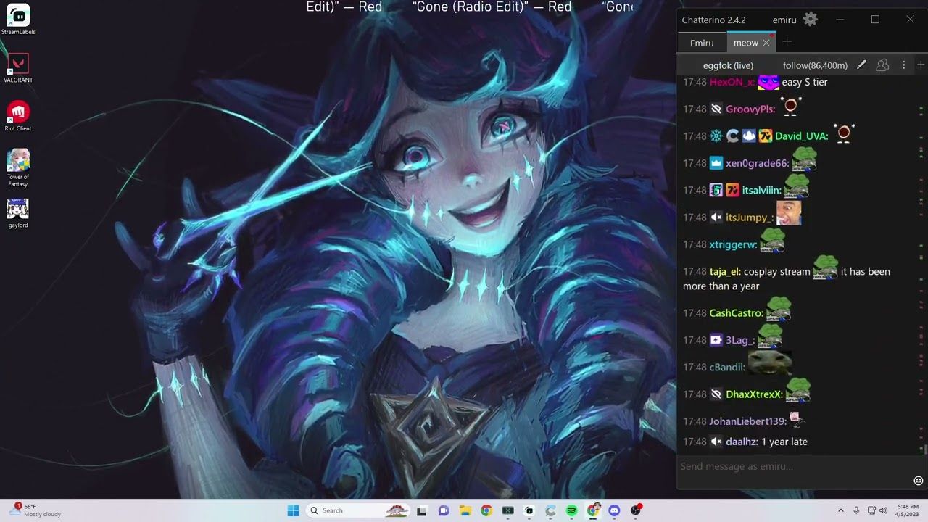Open File Explorer from taskbar

click(465, 510)
